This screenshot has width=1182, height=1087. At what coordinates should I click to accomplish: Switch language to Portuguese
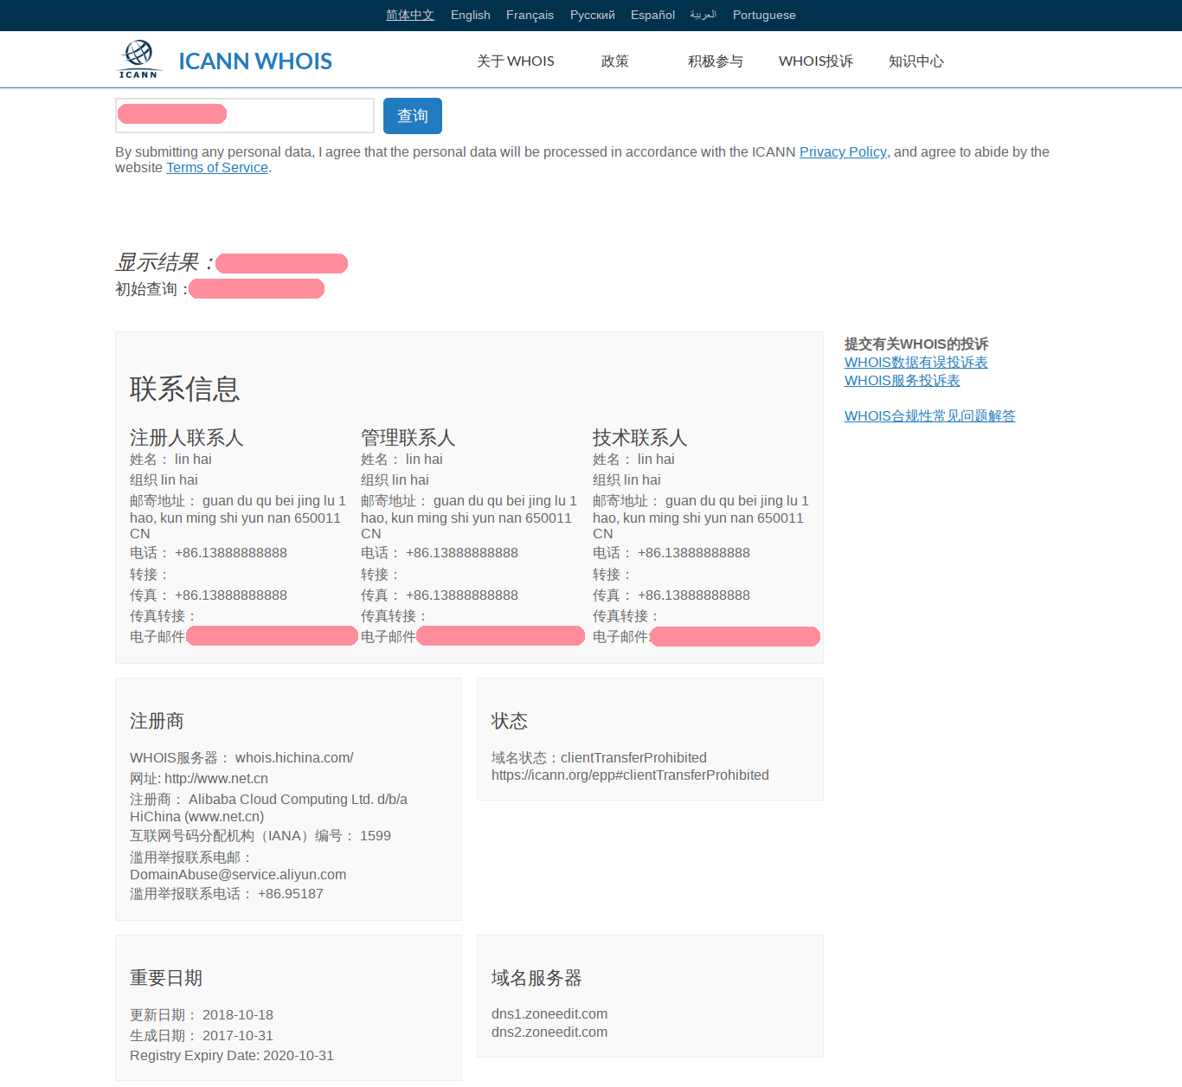pos(764,15)
